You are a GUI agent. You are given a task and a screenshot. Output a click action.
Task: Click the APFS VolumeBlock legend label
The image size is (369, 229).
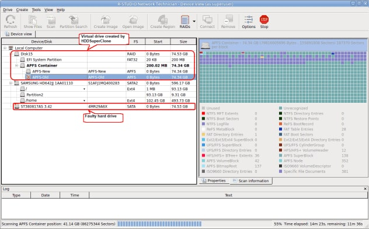pos(222,161)
